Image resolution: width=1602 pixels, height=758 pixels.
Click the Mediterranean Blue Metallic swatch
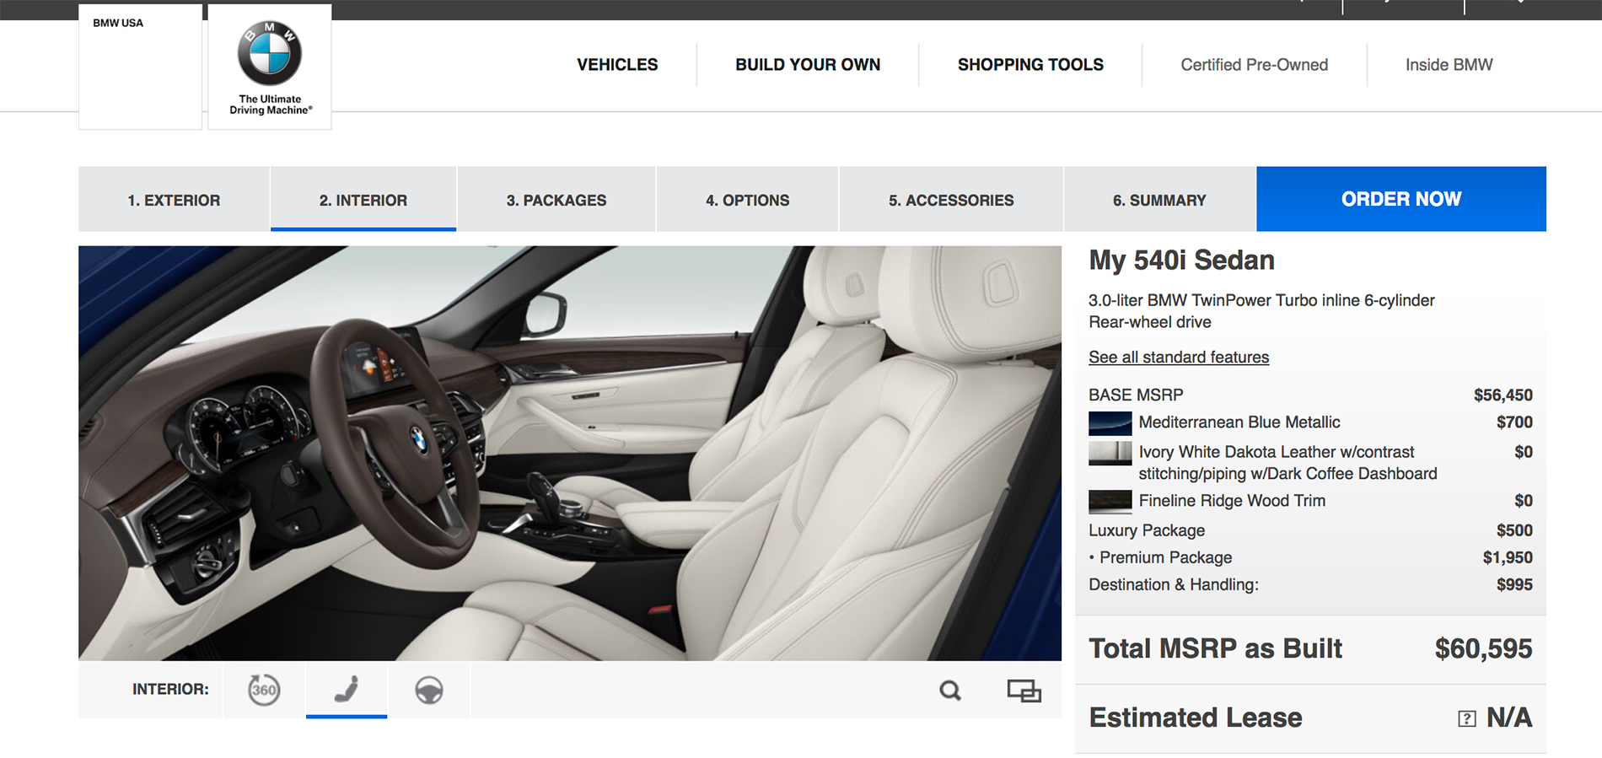(x=1110, y=423)
